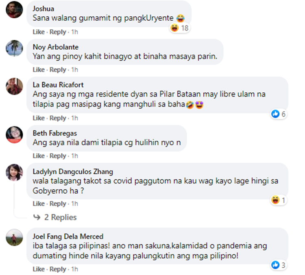Image resolution: width=305 pixels, height=275 pixels.
Task: View thumbs-up reactions on La Beau's comment
Action: click(x=279, y=114)
